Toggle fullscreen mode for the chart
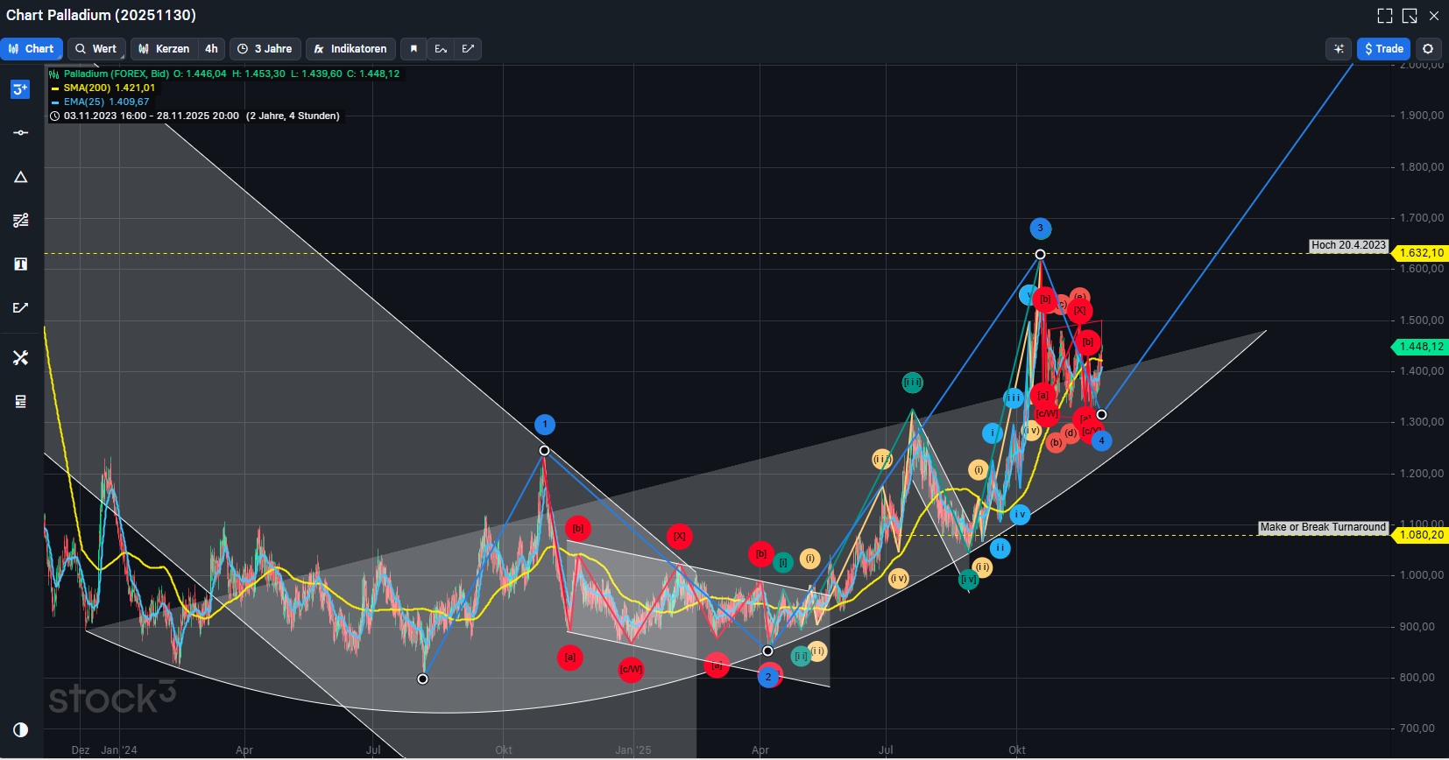Viewport: 1449px width, 760px height. click(1385, 16)
